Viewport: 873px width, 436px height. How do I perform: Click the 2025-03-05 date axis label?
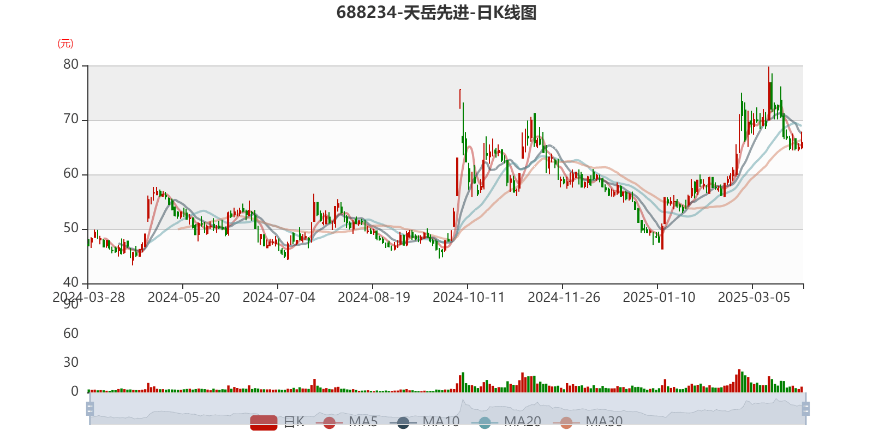coord(754,298)
